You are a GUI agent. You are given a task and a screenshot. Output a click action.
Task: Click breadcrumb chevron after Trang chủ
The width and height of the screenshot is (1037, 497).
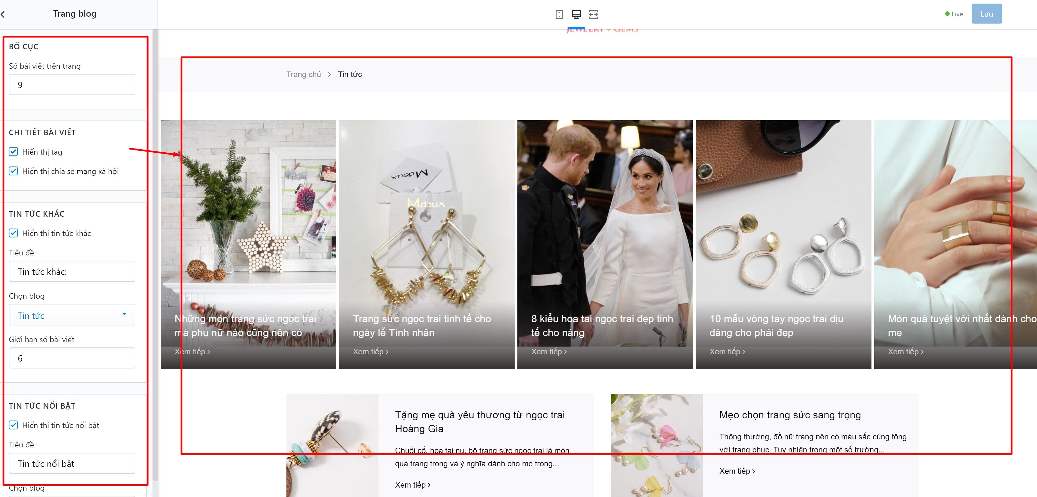click(329, 75)
